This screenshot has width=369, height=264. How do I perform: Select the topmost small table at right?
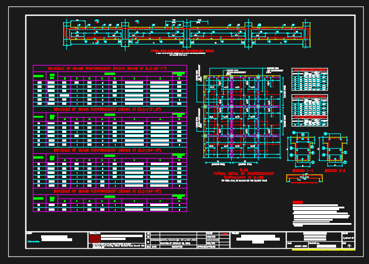309,78
